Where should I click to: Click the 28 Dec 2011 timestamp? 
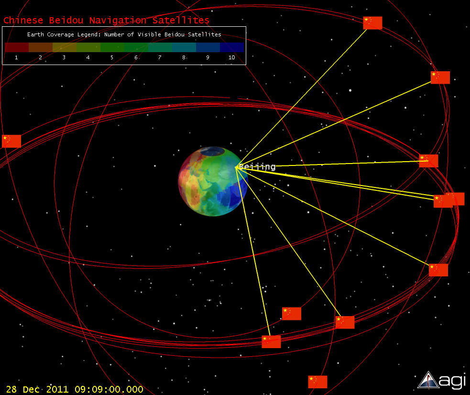pos(75,389)
